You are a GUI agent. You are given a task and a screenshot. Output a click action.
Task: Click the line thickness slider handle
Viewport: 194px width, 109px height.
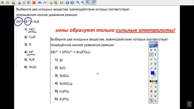click(152, 78)
